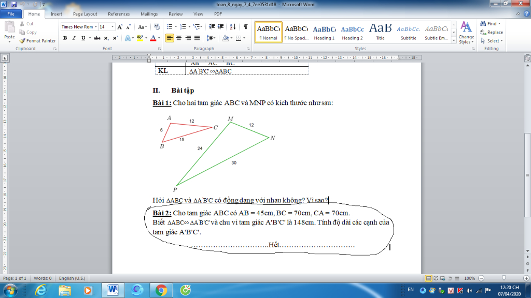531x298 pixels.
Task: Toggle Superscript formatting
Action: (x=115, y=38)
